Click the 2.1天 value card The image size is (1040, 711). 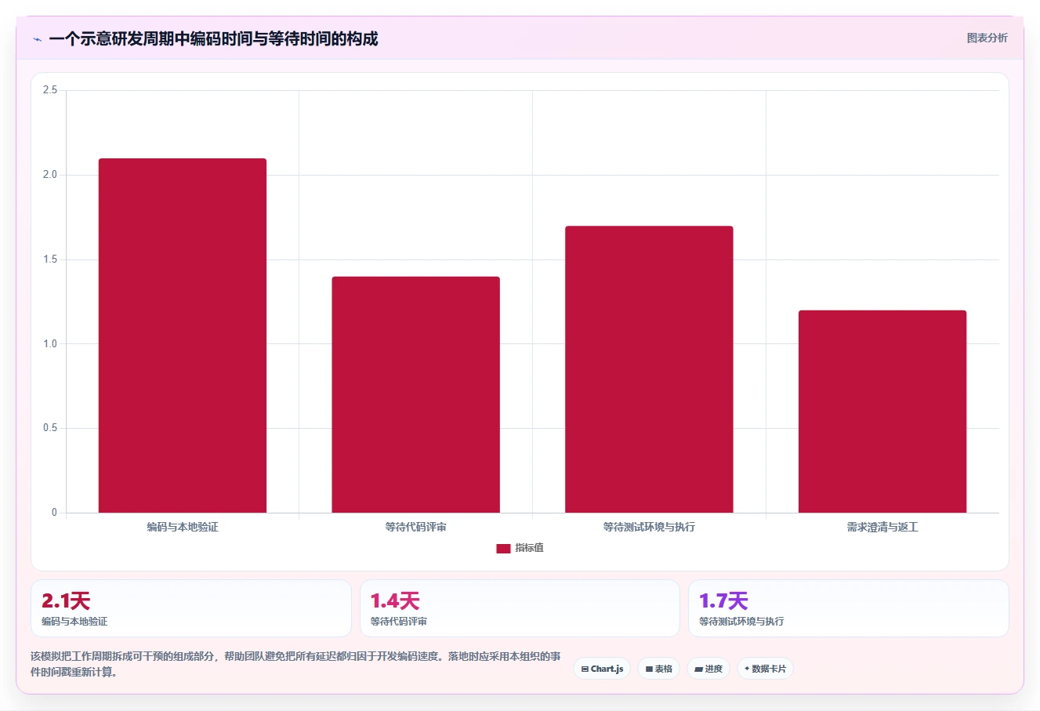click(190, 608)
